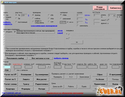Viewport: 125px width, 97px height.
Task: Follow the 'выбрать провод' link
Action: point(61,58)
